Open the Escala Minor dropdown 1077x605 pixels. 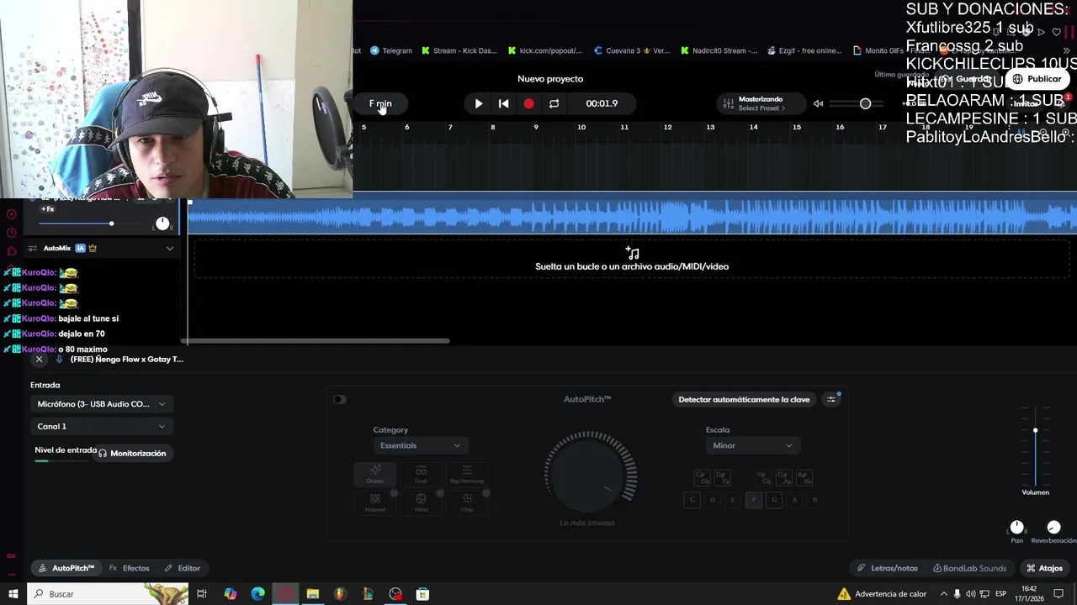coord(753,445)
